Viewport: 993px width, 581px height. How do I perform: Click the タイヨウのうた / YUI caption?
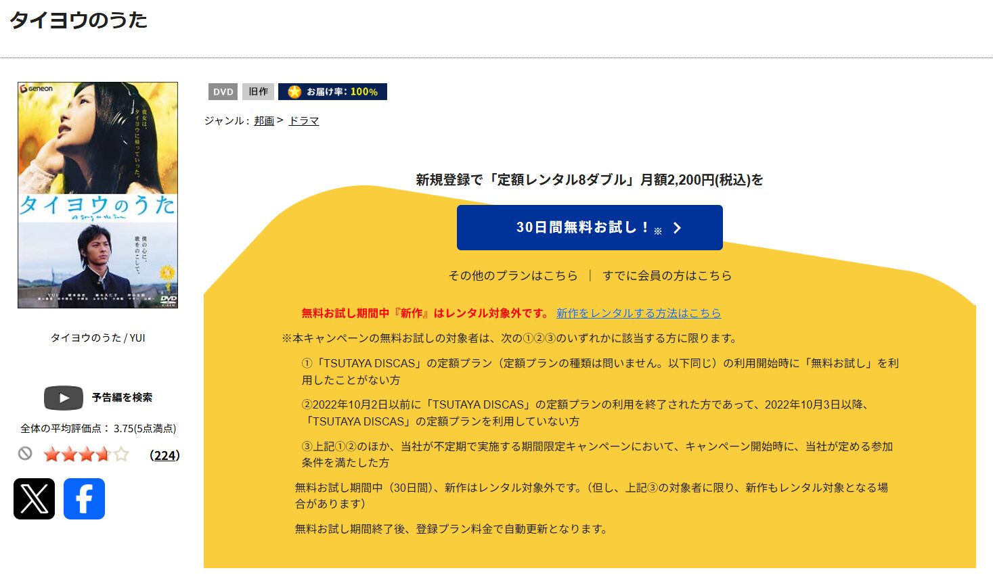pyautogui.click(x=97, y=338)
